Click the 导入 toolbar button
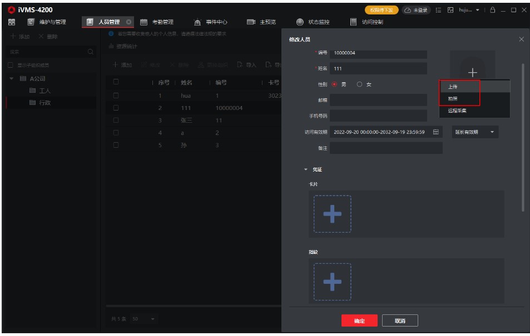Screen dimensions: 530x336 click(247, 65)
